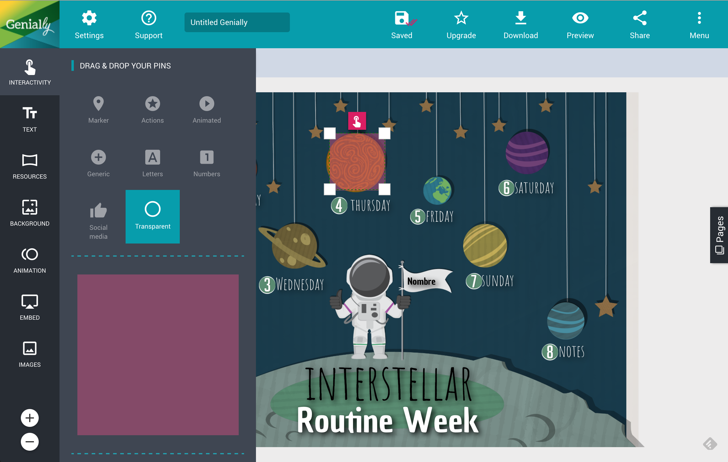Toggle the Embed panel
Screen dimensions: 728x462
(30, 308)
